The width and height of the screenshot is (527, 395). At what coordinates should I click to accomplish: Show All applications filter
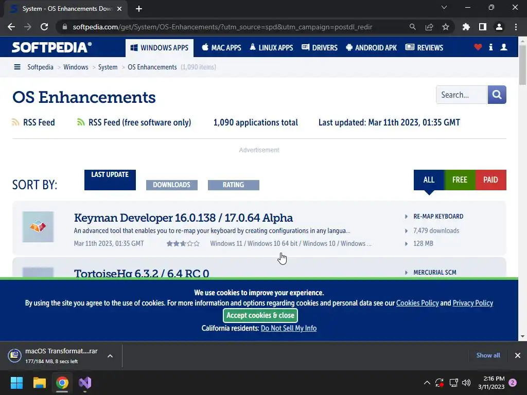[429, 180]
